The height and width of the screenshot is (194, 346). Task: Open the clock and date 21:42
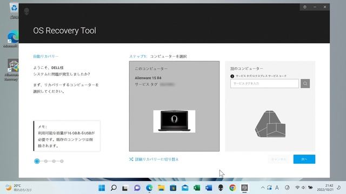pos(325,188)
